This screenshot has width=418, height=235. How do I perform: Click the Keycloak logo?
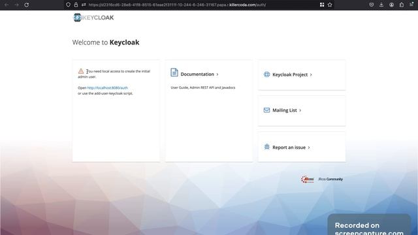point(93,18)
